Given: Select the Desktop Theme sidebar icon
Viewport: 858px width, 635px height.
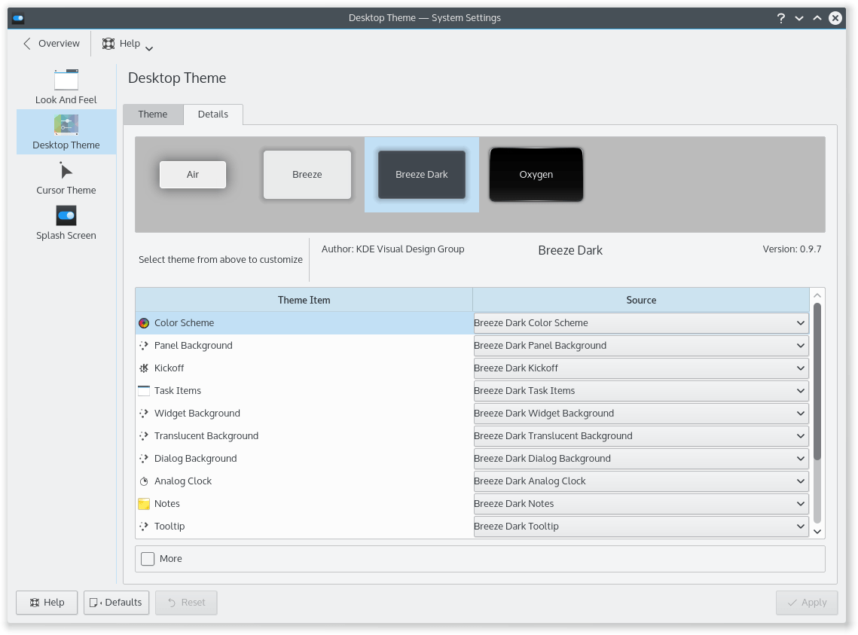Looking at the screenshot, I should (x=66, y=125).
